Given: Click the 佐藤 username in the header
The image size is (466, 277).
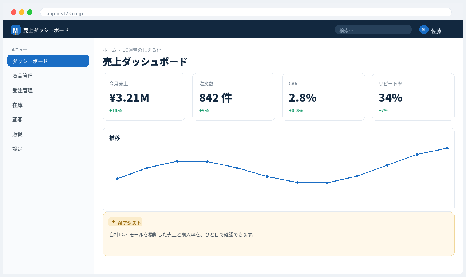Looking at the screenshot, I should [x=436, y=31].
